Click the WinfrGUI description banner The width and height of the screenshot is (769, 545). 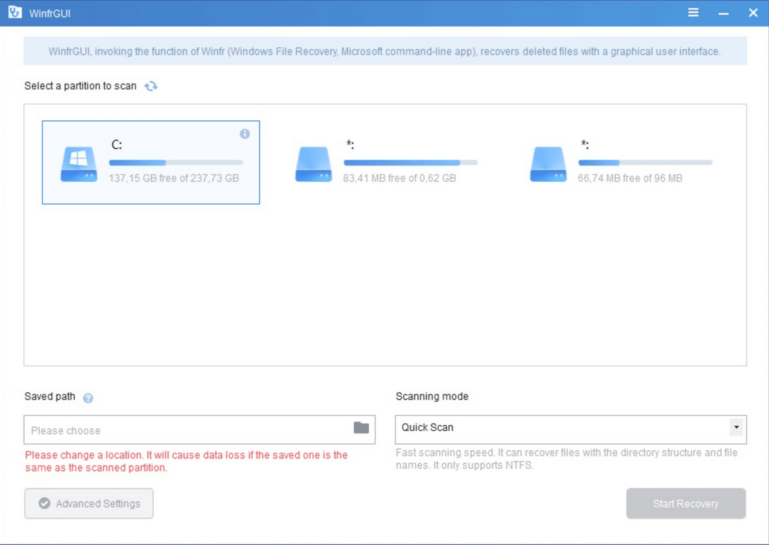click(x=385, y=51)
